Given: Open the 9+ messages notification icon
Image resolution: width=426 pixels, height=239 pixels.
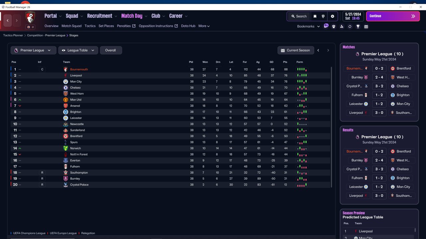Looking at the screenshot, I should (x=326, y=26).
